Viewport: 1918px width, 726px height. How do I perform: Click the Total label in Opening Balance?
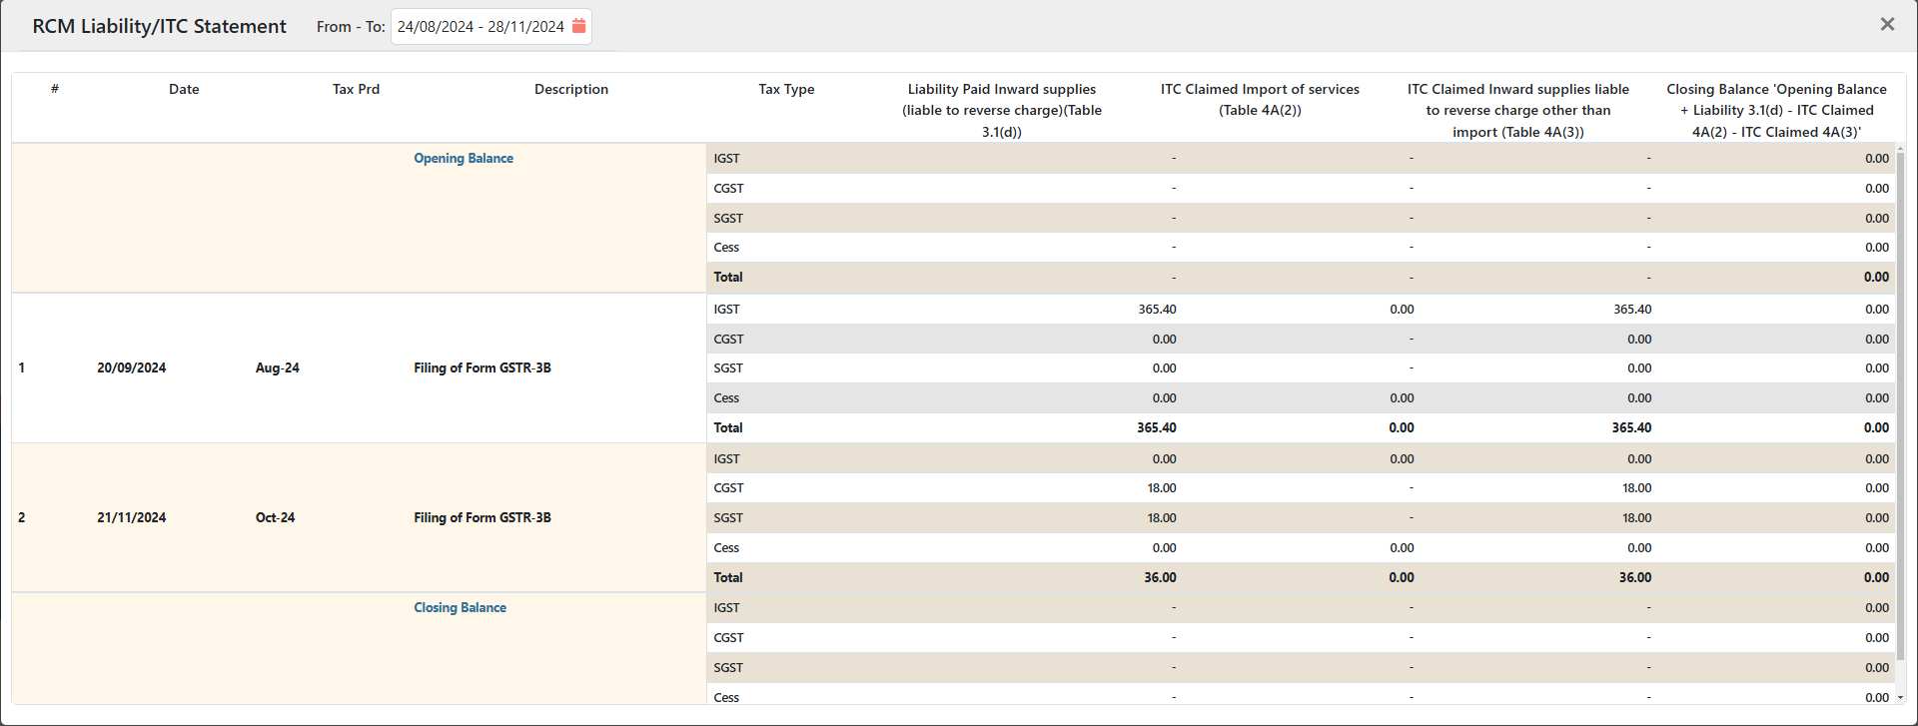click(x=728, y=277)
